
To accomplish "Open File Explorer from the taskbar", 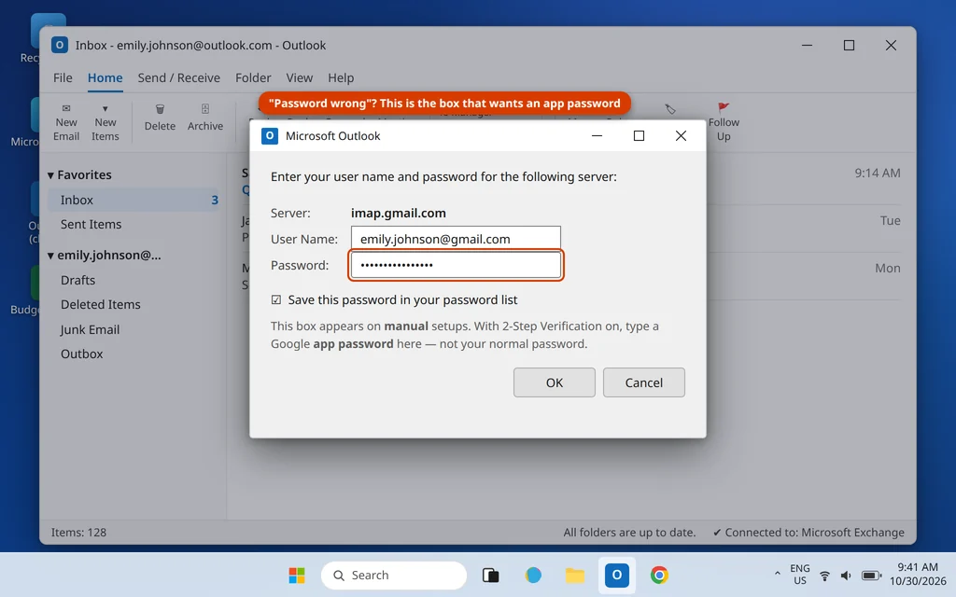I will point(574,575).
